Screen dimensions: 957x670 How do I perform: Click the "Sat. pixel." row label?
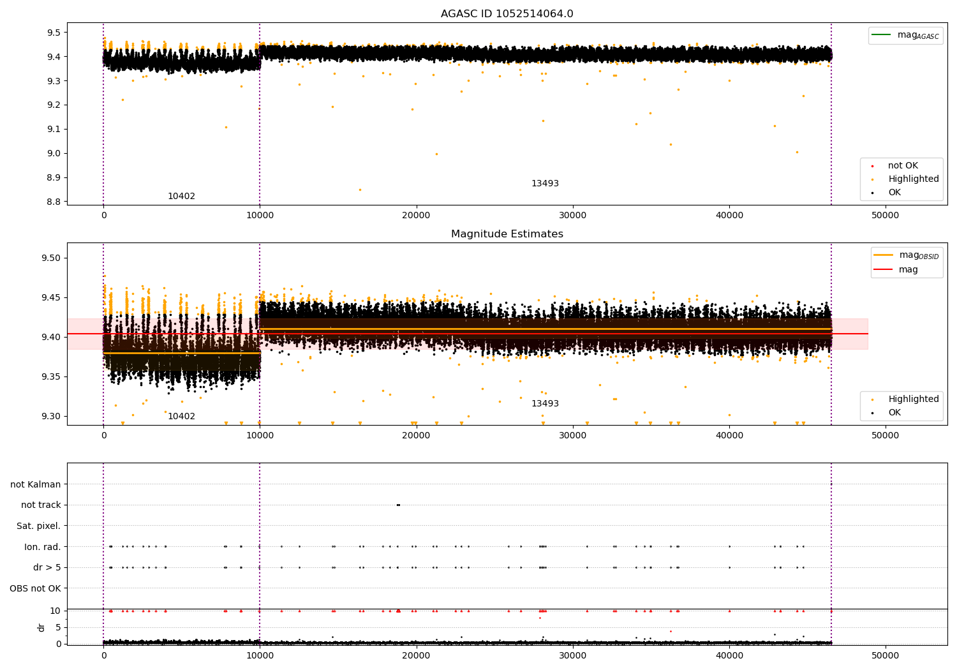coord(39,526)
